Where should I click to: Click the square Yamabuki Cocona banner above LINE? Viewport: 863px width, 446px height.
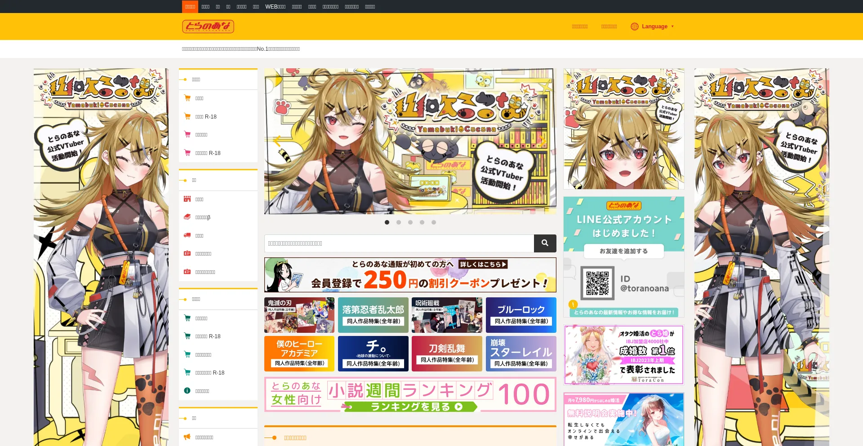(x=624, y=129)
